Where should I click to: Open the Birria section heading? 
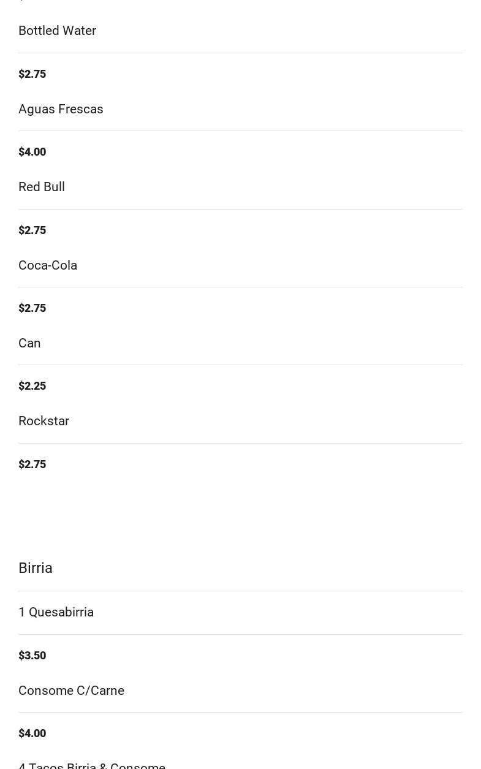(36, 568)
